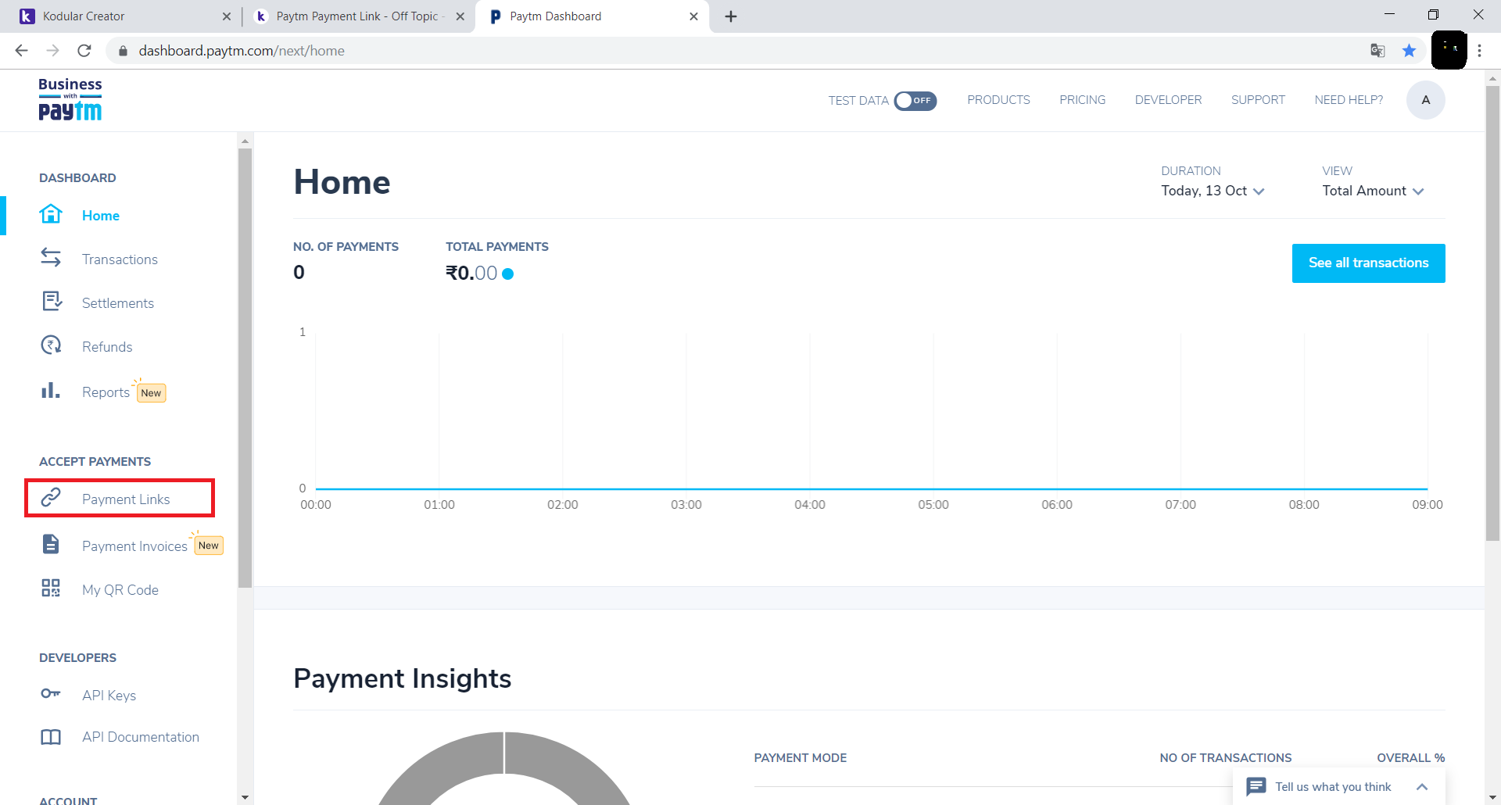Open the My QR Code icon
This screenshot has width=1501, height=805.
(51, 589)
